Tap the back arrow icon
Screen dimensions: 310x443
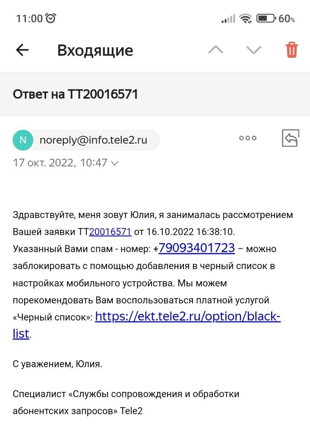(22, 50)
